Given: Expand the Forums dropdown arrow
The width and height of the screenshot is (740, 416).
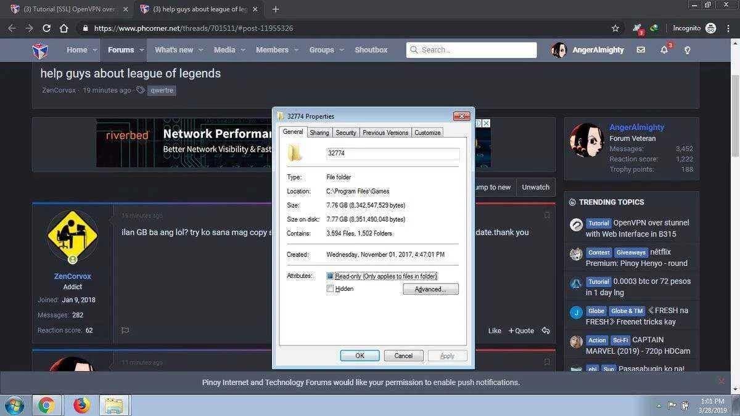Looking at the screenshot, I should [142, 50].
